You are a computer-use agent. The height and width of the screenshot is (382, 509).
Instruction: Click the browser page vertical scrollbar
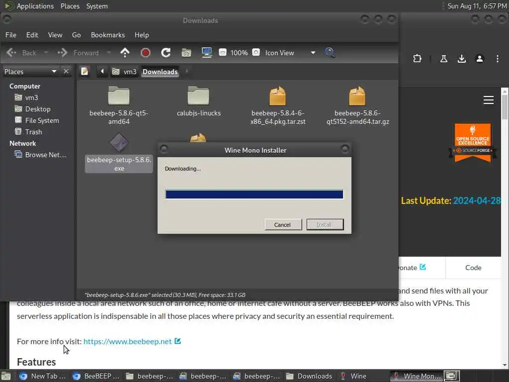pyautogui.click(x=505, y=227)
